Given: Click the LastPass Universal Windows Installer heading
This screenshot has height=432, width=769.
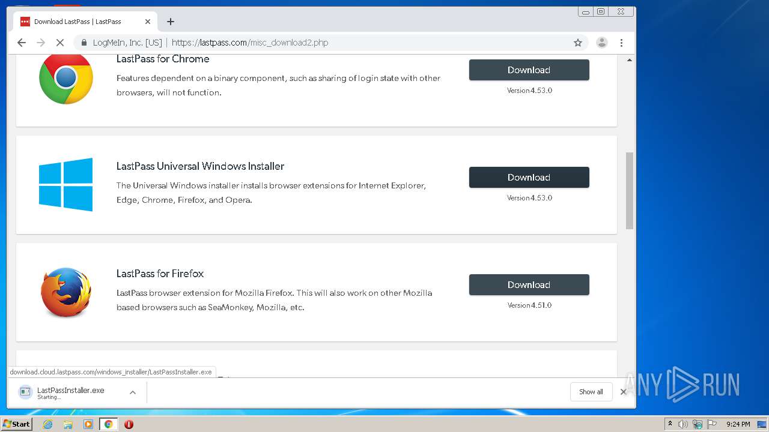Looking at the screenshot, I should (200, 166).
